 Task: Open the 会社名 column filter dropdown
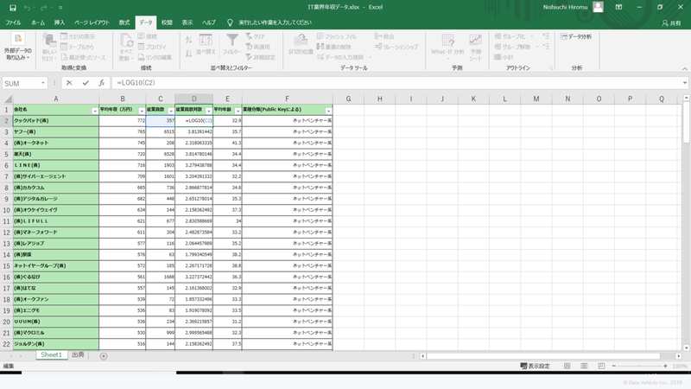(x=95, y=111)
